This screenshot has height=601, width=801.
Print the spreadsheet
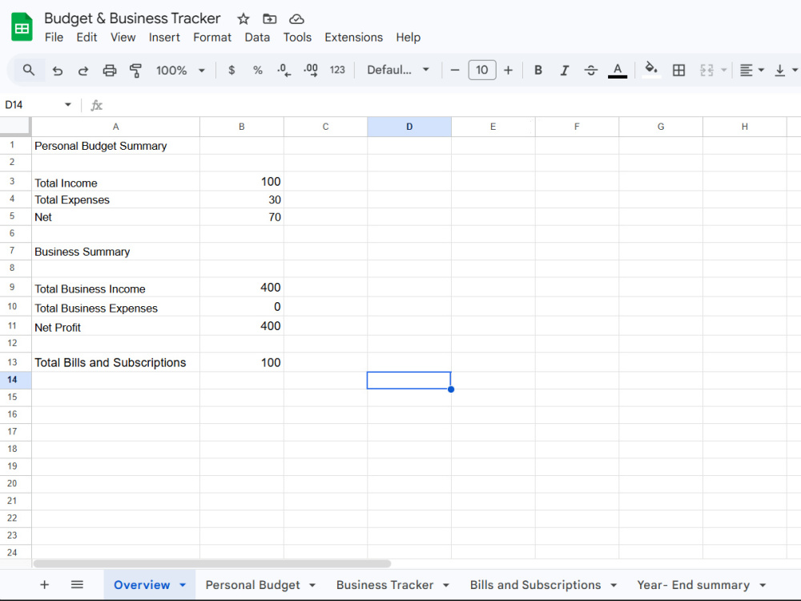(109, 71)
